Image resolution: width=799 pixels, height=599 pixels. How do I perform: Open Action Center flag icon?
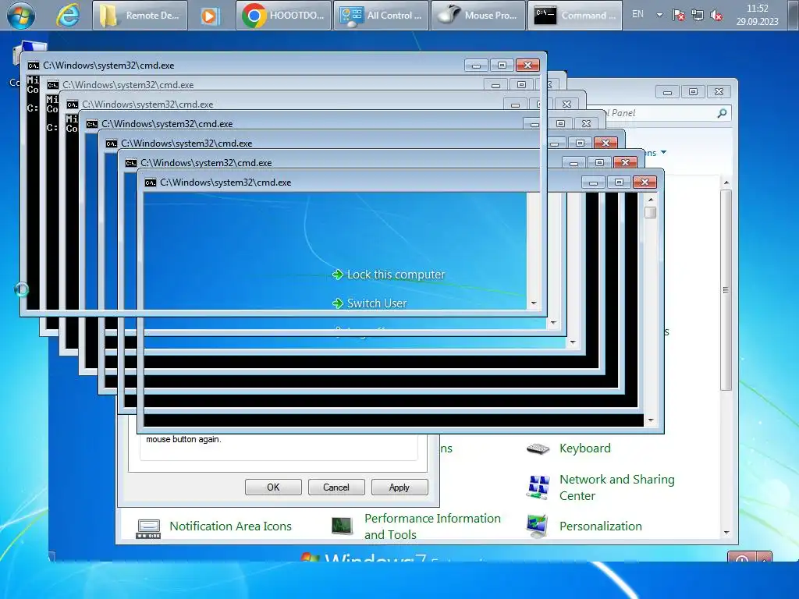[678, 16]
